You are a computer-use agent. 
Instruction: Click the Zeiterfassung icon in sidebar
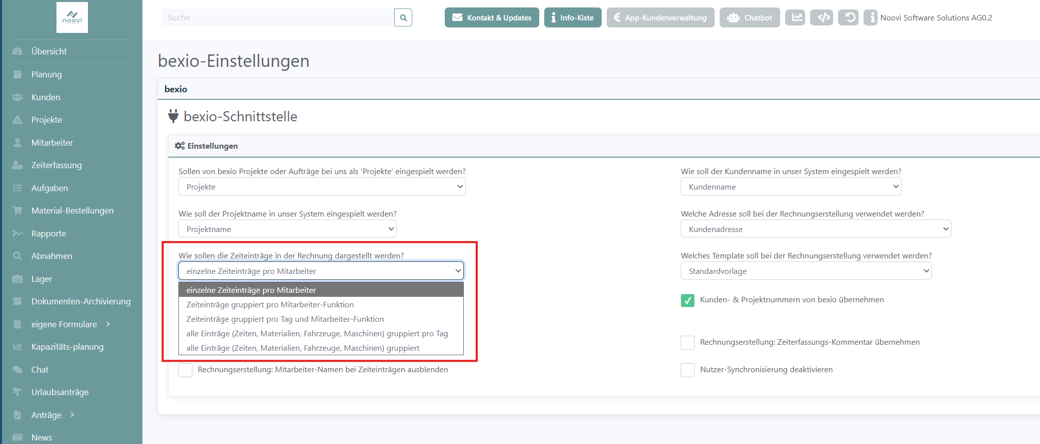click(17, 165)
